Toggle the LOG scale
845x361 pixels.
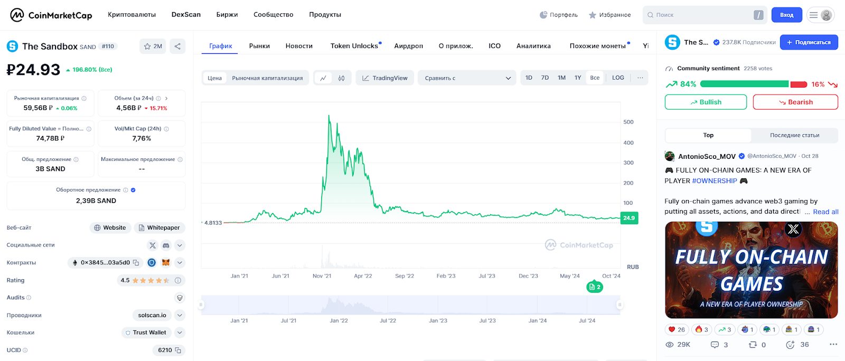618,78
